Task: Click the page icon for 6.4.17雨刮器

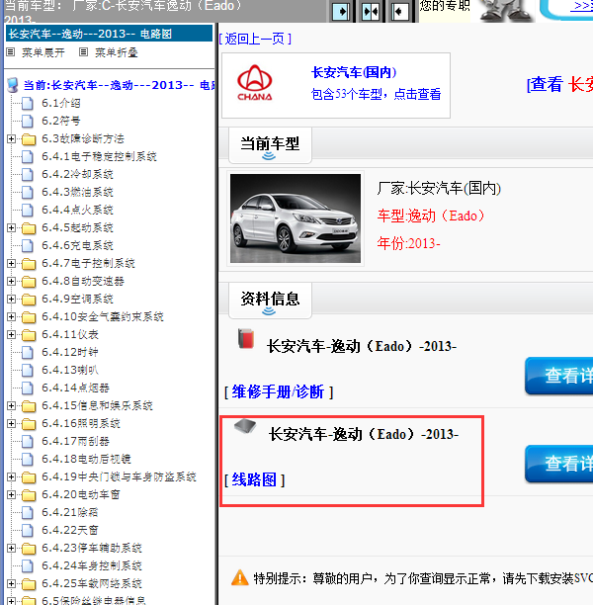Action: click(28, 442)
